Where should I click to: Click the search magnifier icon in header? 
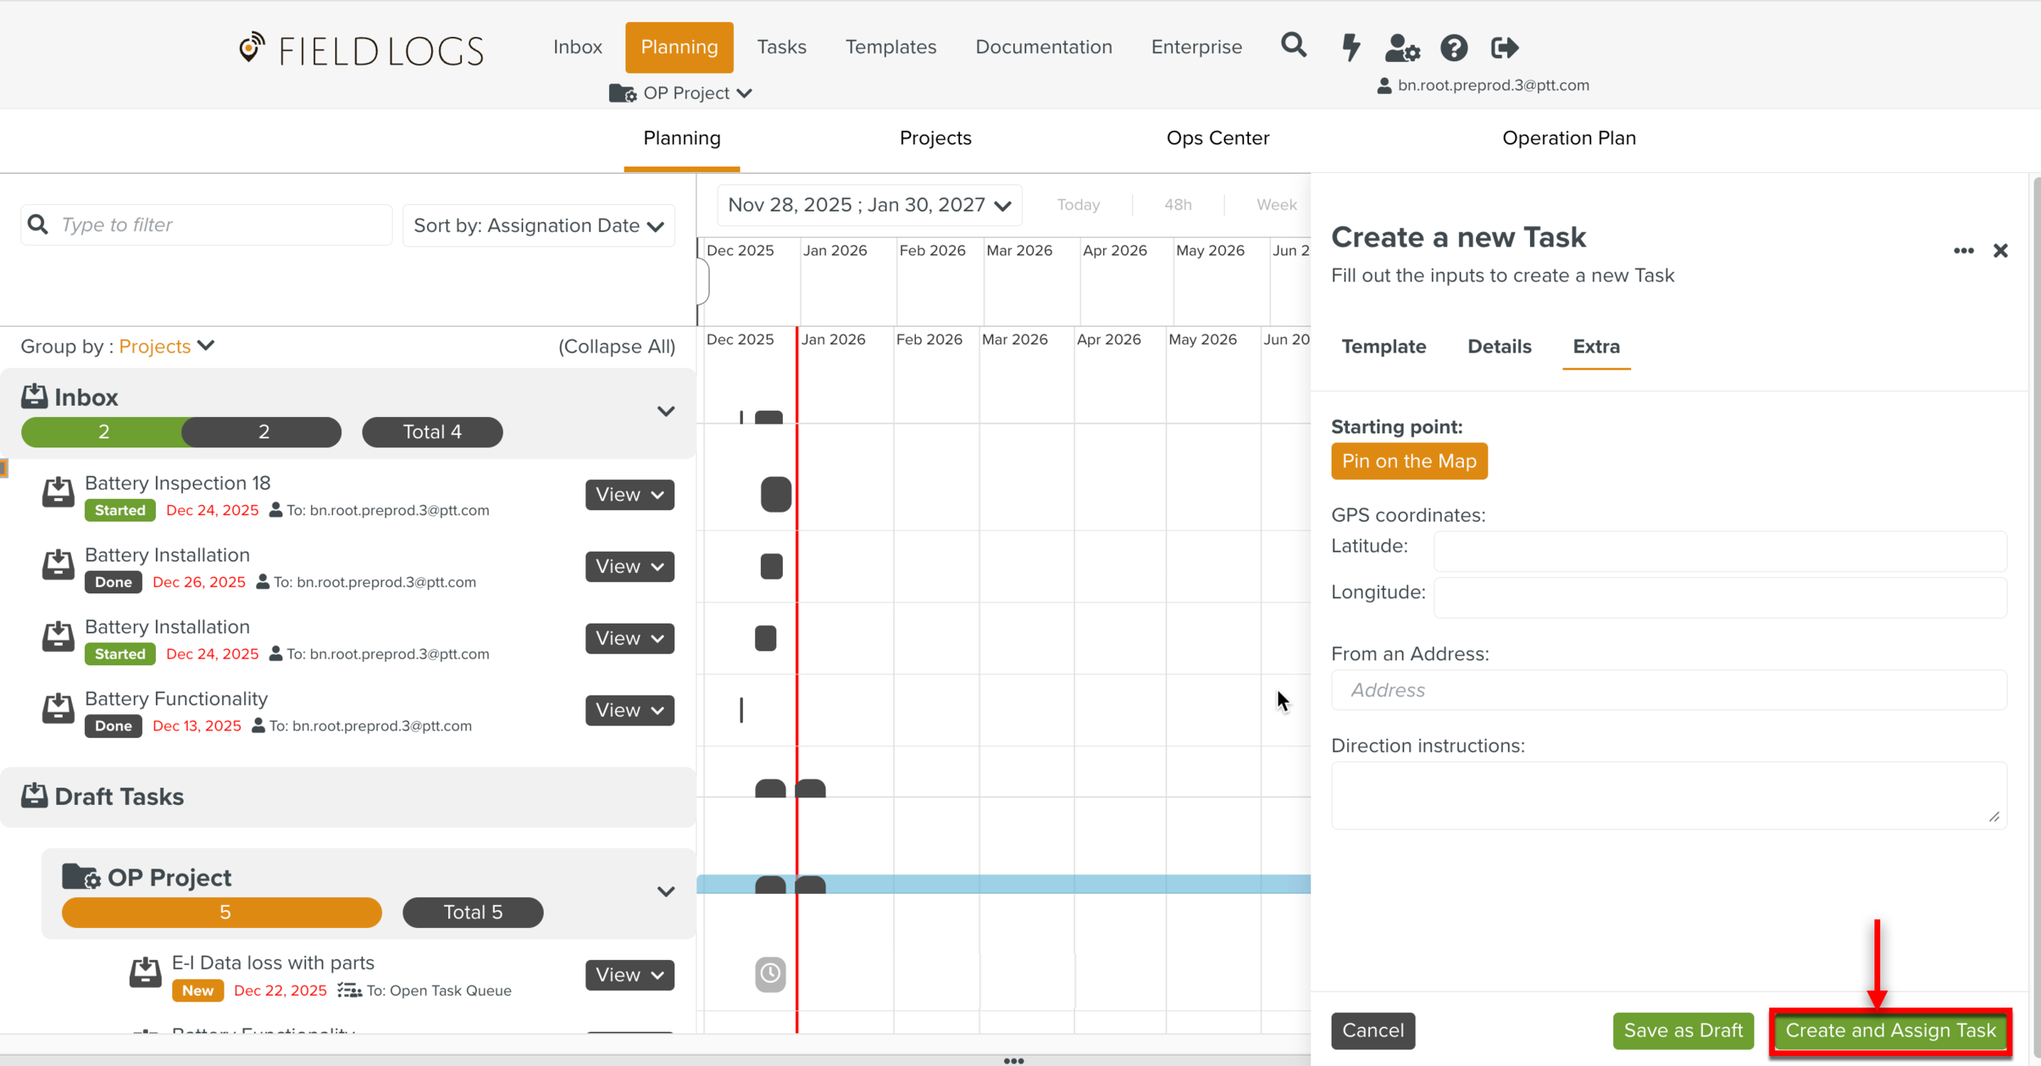tap(1293, 46)
